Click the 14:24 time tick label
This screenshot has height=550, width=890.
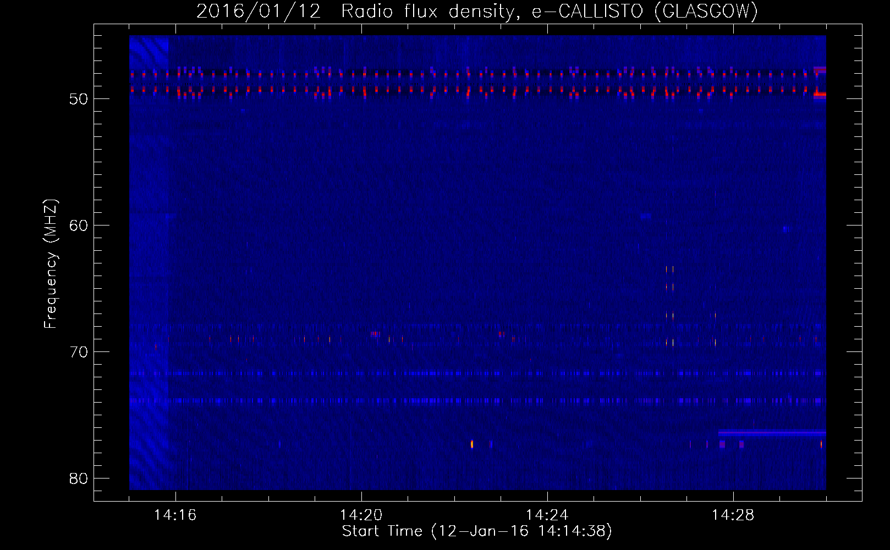click(x=547, y=515)
